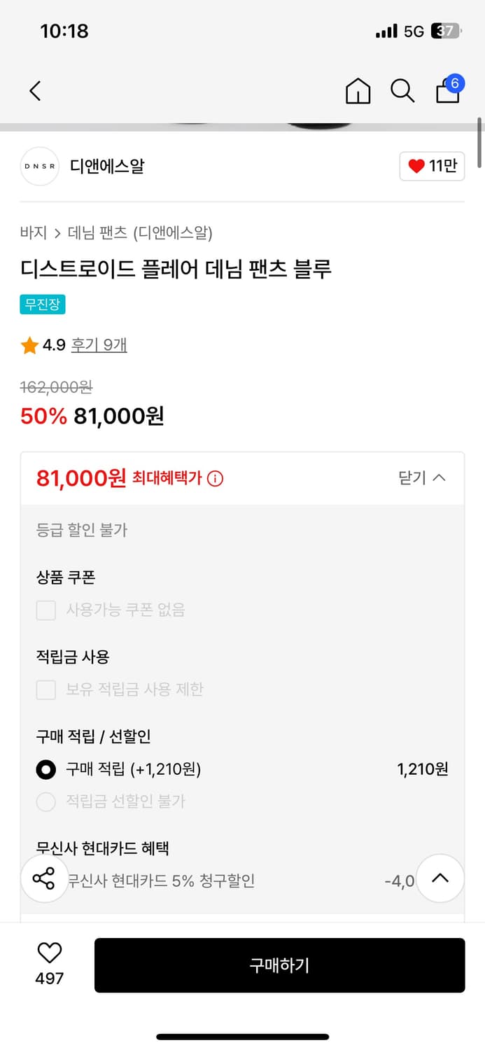485x1050 pixels.
Task: Open the shopping bag with 6 items
Action: [x=447, y=90]
